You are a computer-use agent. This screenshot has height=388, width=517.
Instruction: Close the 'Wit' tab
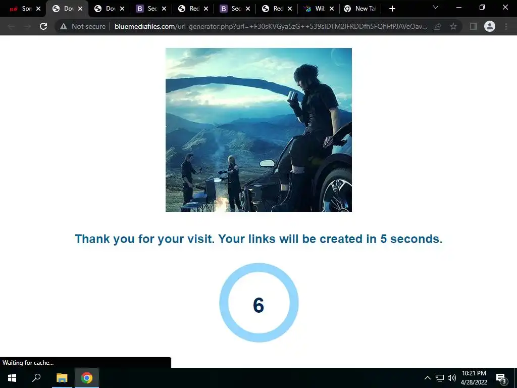click(x=331, y=9)
